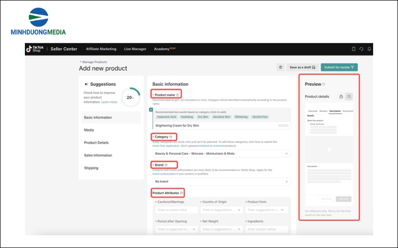
Task: Open the prohibited products link
Action: click(203, 146)
